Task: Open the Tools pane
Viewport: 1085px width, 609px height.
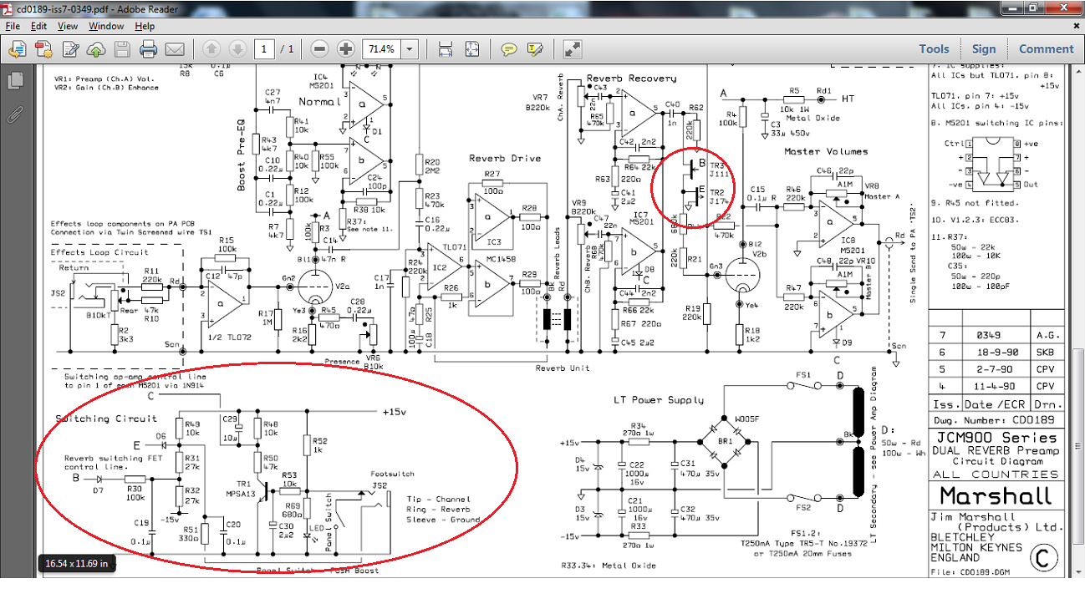Action: pos(934,49)
